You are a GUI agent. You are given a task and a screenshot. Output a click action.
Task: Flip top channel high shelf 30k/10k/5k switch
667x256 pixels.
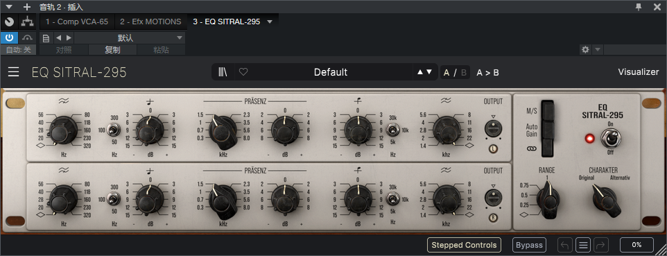(392, 130)
